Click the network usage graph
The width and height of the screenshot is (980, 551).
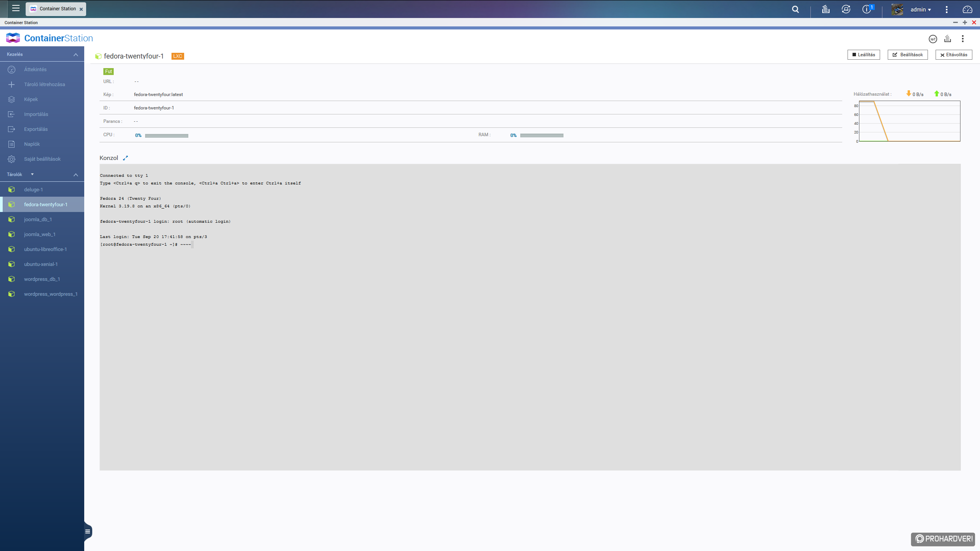tap(910, 121)
